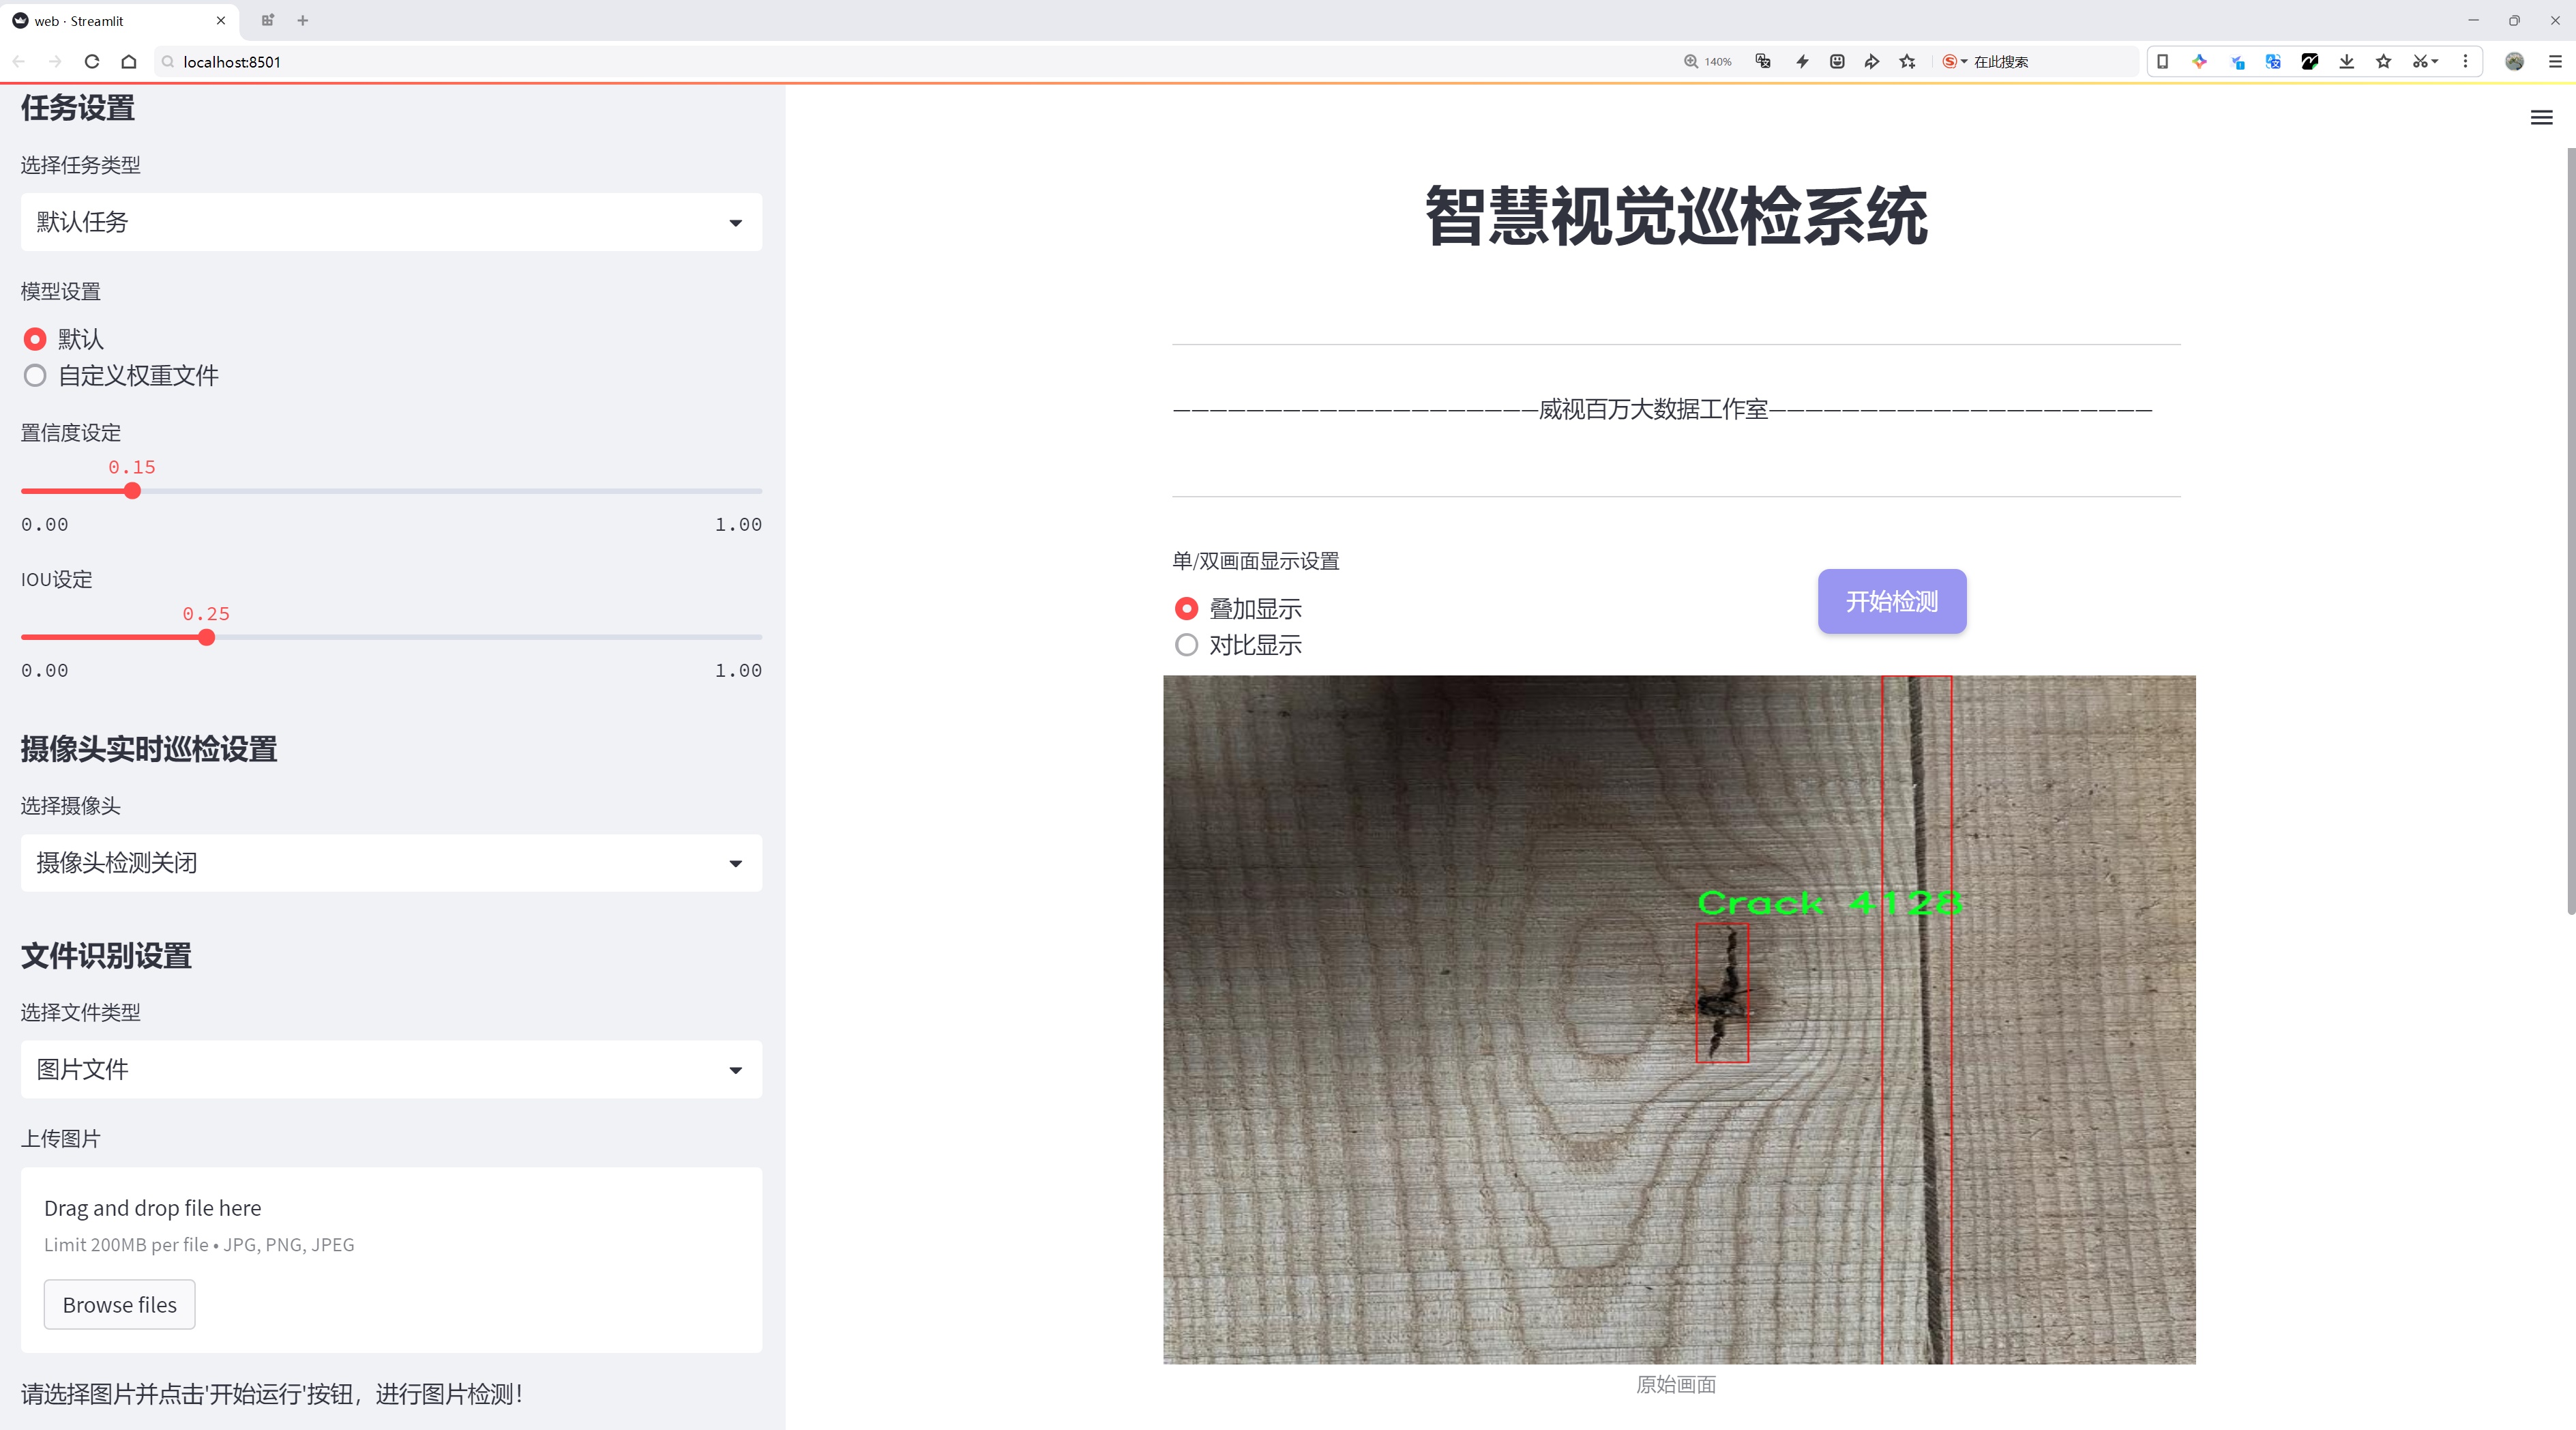The image size is (2576, 1430).
Task: Click the smiley face icon in address bar
Action: coord(1837,62)
